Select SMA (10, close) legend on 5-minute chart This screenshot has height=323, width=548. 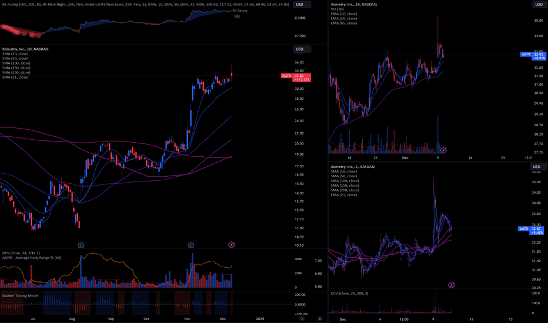point(344,171)
